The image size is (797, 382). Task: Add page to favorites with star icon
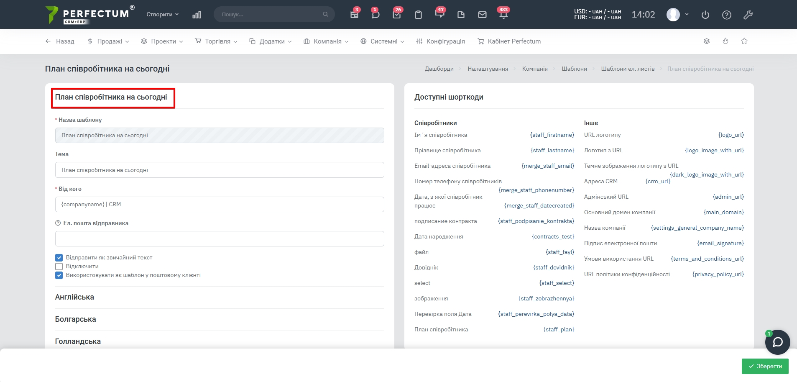[x=744, y=41]
